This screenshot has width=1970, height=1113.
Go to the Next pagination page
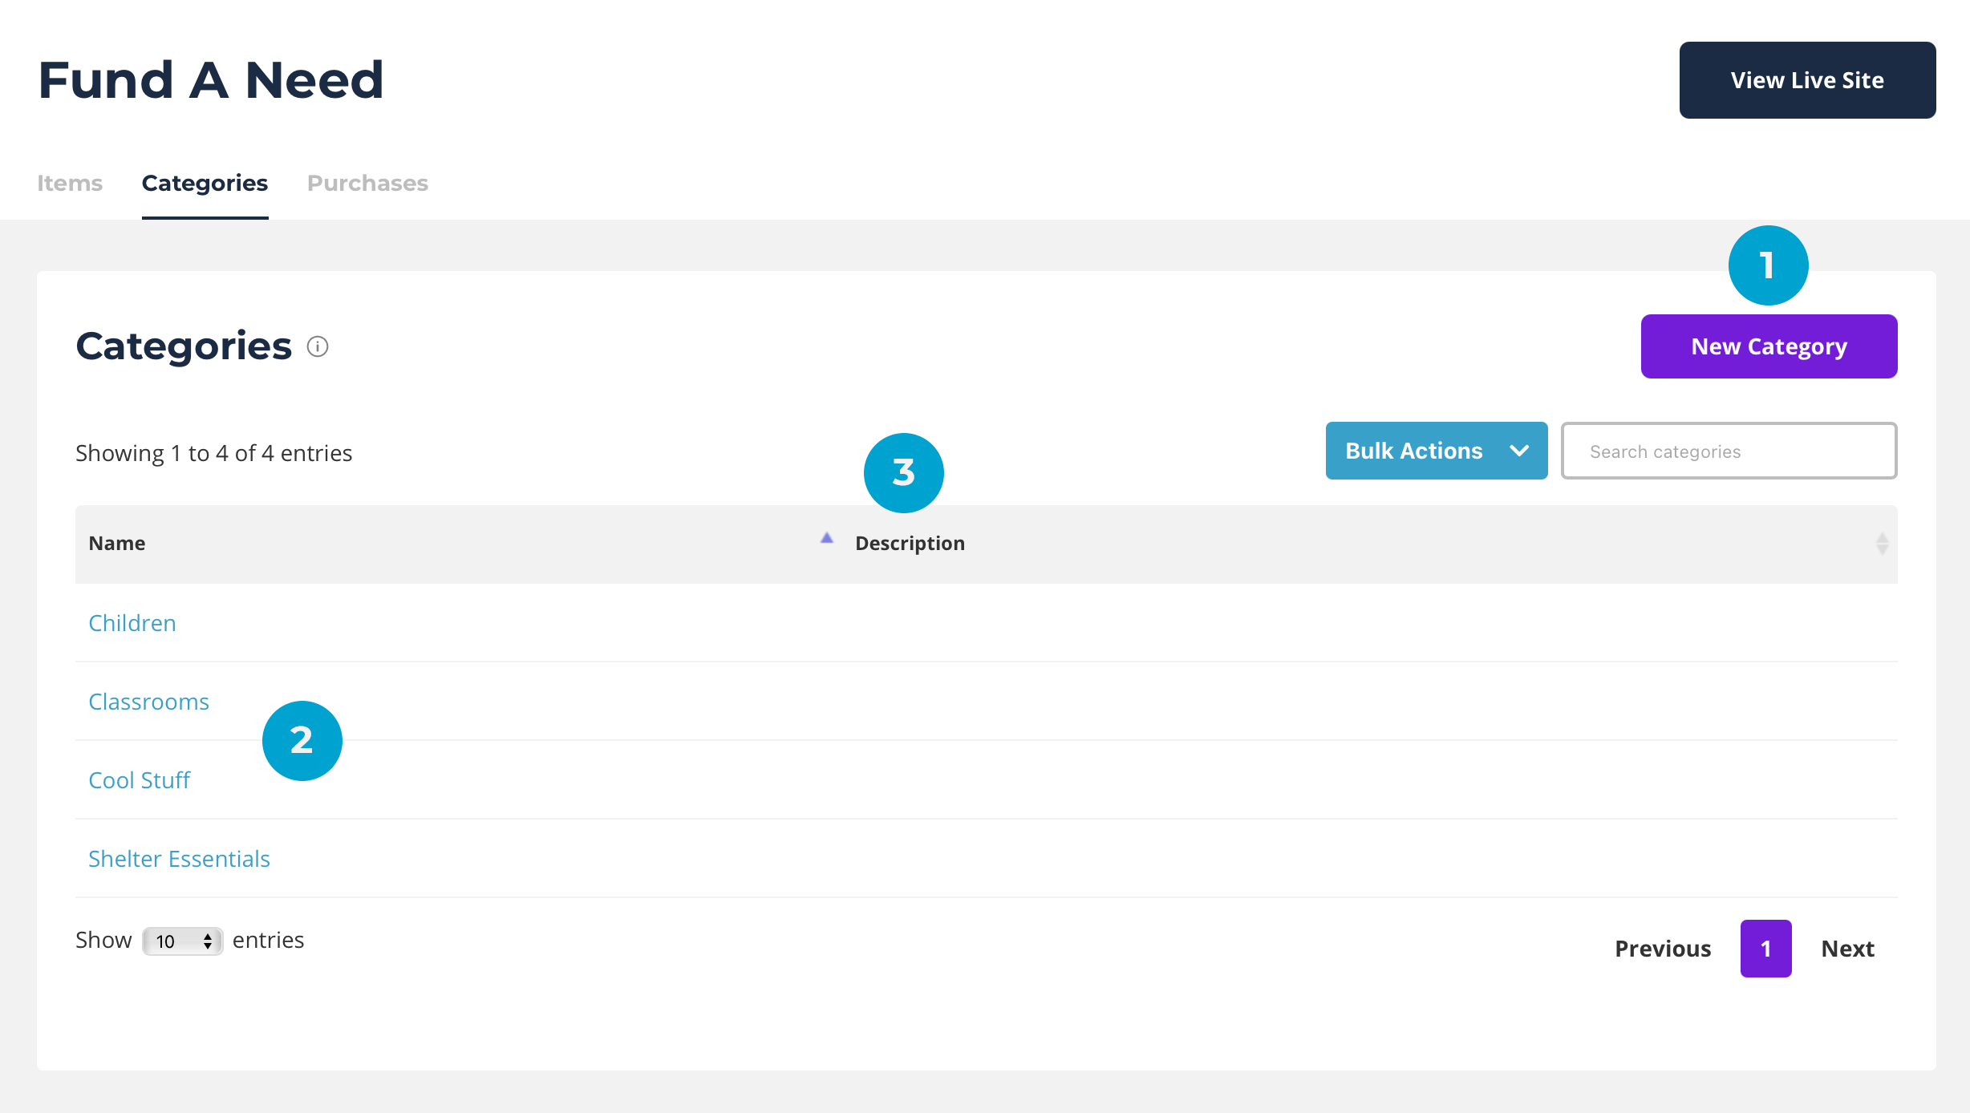point(1847,949)
